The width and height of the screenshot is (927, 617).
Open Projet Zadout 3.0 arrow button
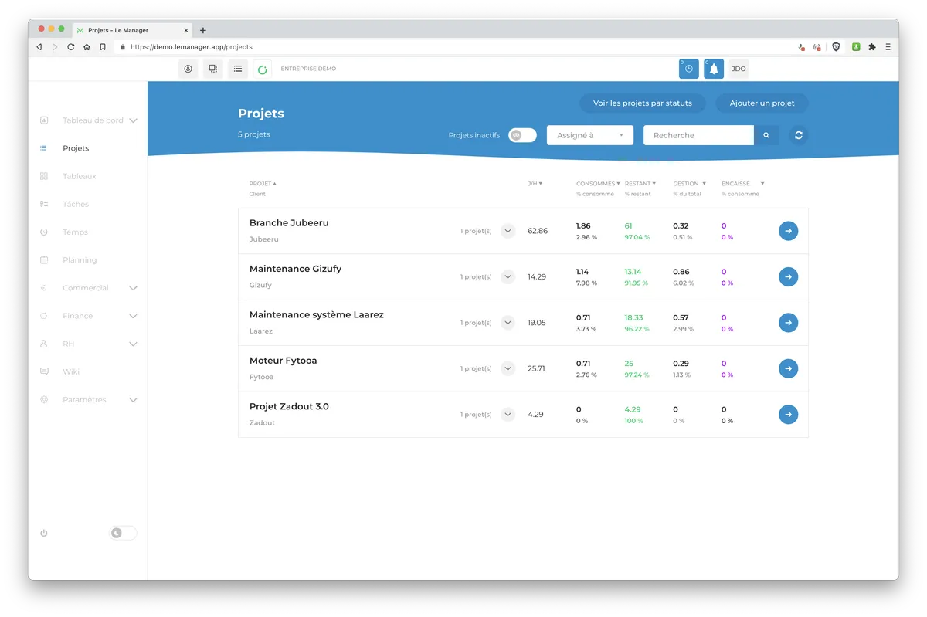click(x=788, y=415)
